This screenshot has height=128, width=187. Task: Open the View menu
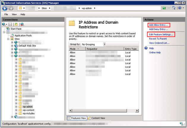click(14, 14)
